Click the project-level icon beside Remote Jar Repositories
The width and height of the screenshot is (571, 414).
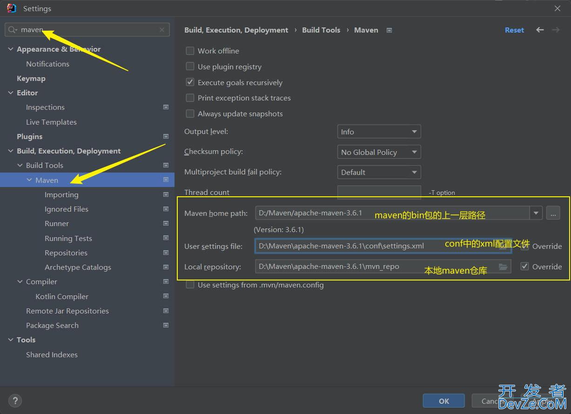(x=166, y=311)
